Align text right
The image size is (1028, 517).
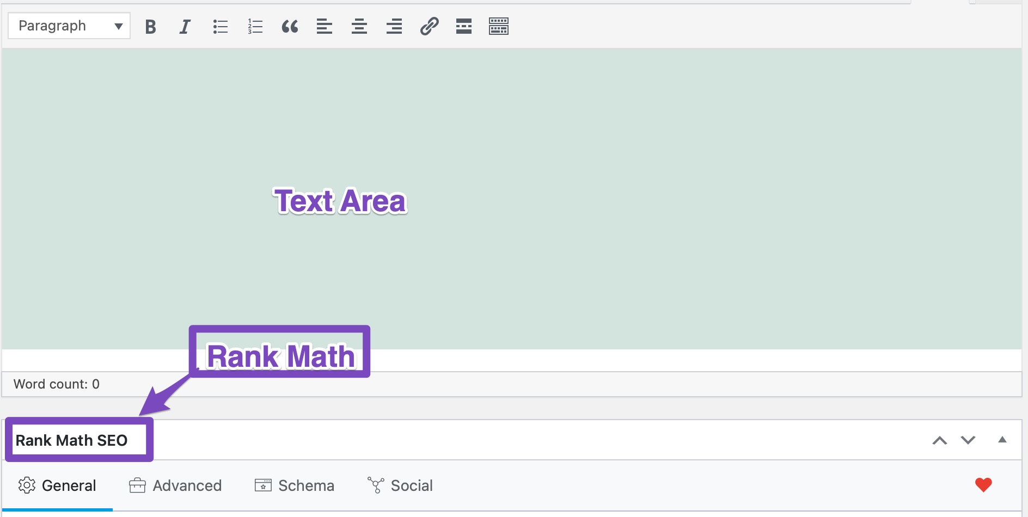tap(394, 26)
